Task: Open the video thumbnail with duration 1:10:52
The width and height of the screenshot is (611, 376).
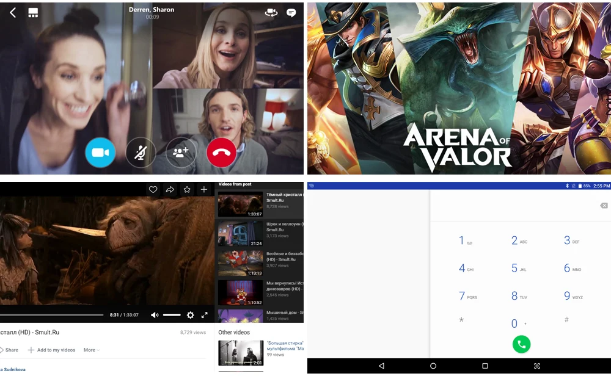Action: 240,293
